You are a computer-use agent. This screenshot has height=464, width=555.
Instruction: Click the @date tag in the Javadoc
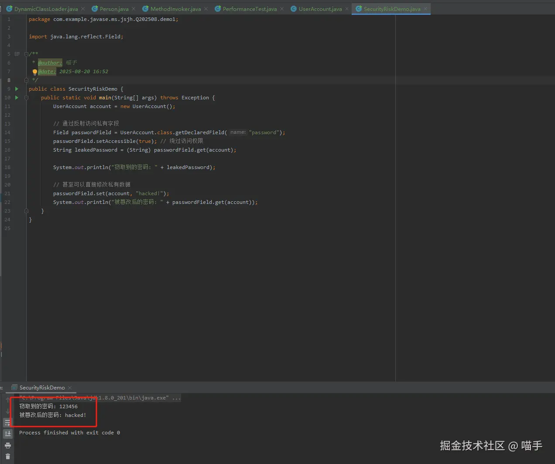coord(47,71)
